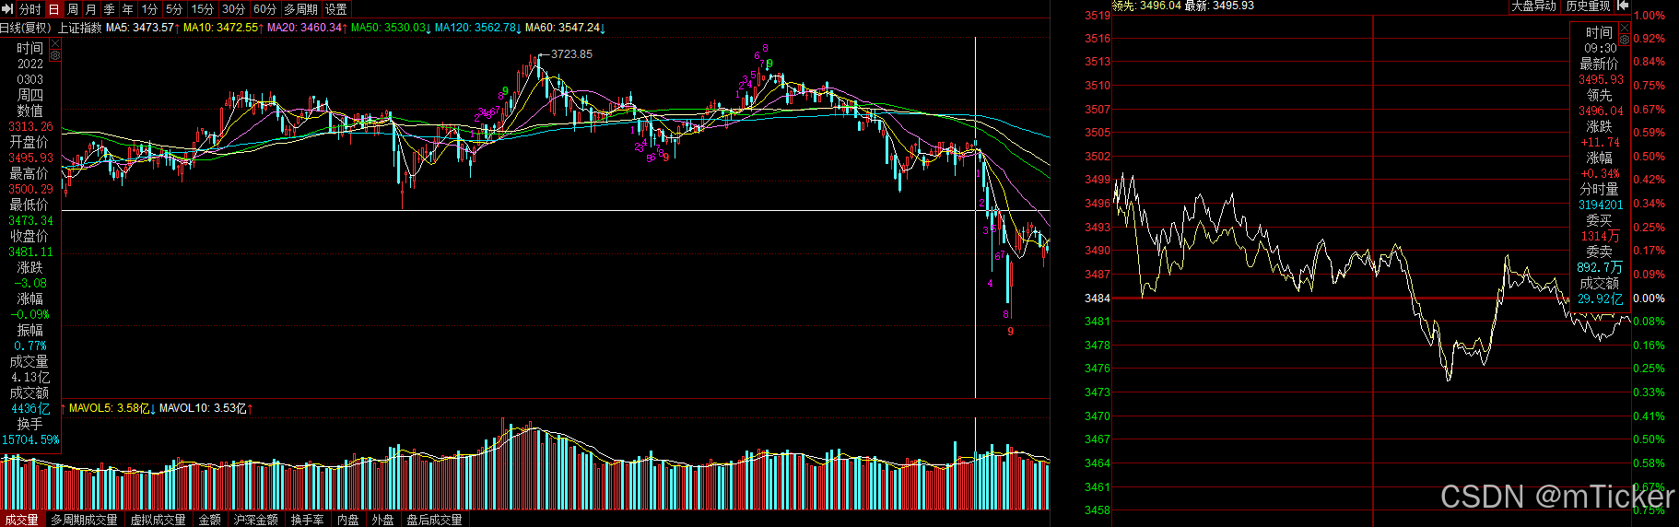Select the 年 yearly period tab

point(128,8)
